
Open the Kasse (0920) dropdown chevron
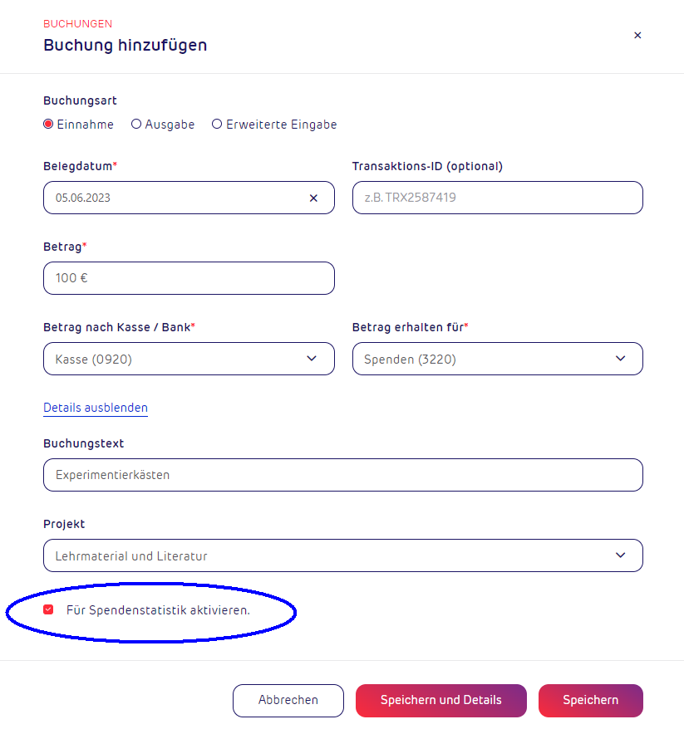(312, 359)
